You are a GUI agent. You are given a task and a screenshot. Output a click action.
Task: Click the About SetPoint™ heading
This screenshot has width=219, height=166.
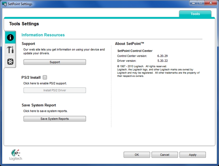click(x=130, y=44)
